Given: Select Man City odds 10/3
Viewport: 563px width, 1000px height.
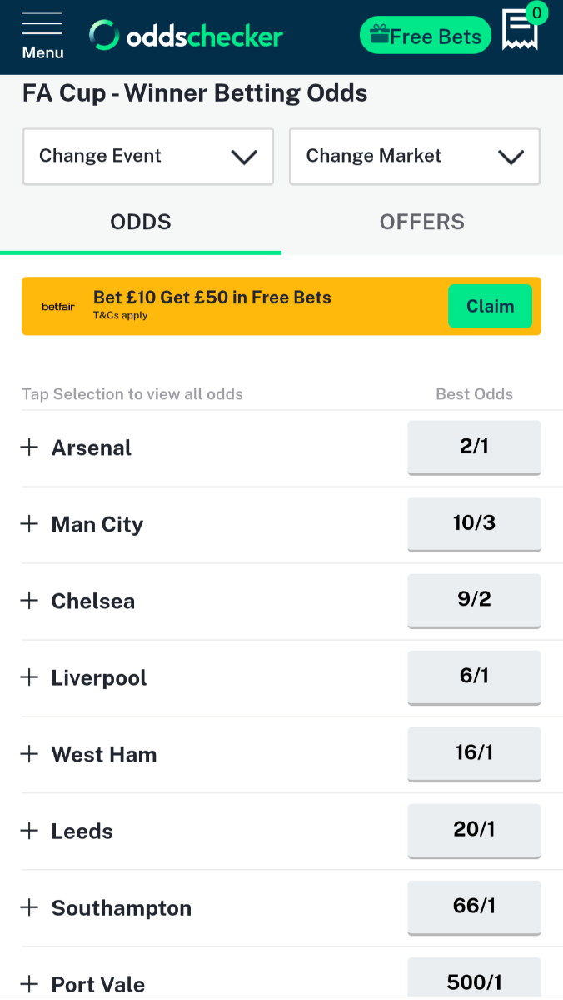Looking at the screenshot, I should [474, 523].
